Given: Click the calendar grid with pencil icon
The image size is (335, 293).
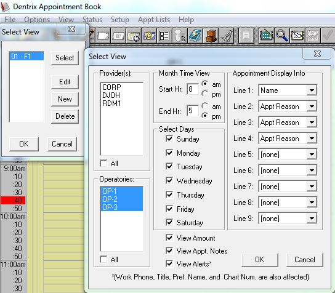Looking at the screenshot, I should 266,36.
